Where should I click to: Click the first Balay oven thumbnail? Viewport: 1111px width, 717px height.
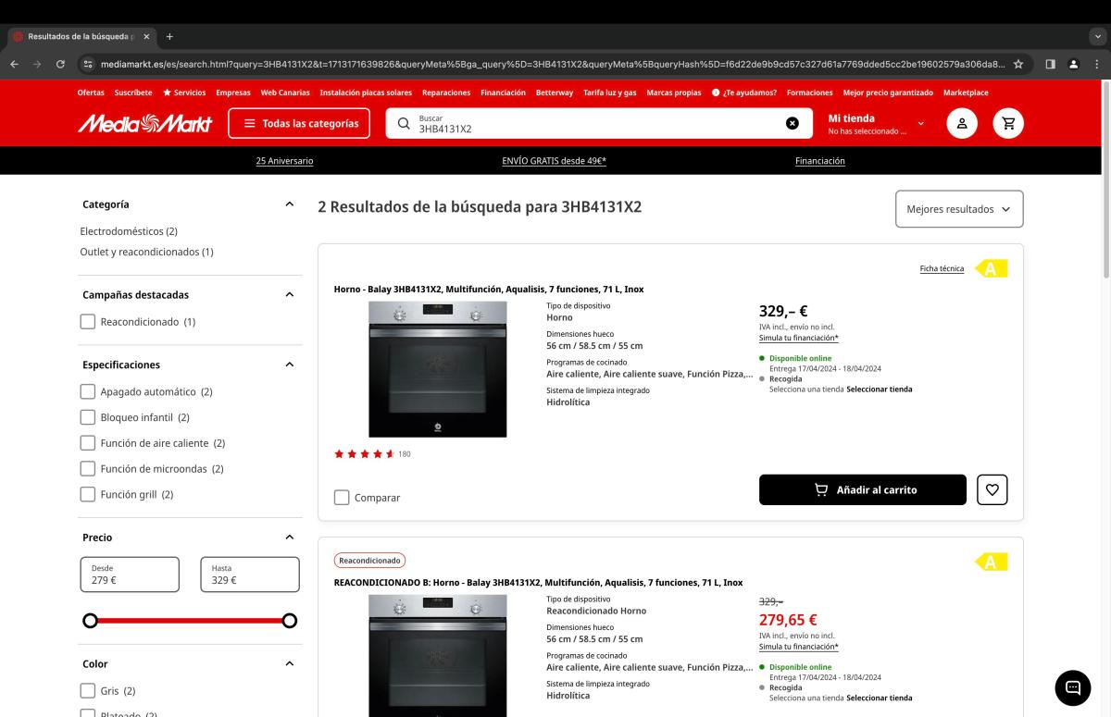click(x=438, y=369)
